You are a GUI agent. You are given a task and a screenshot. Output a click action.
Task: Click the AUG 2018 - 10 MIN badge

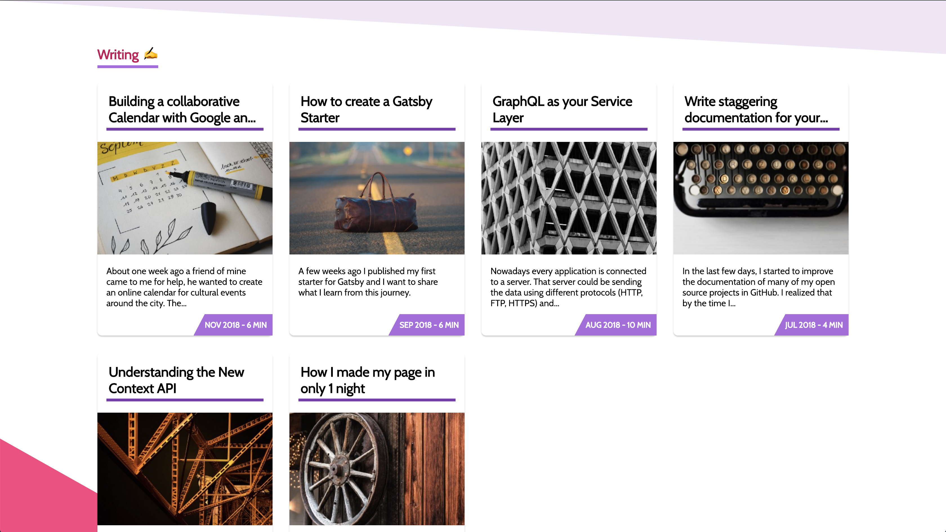618,325
